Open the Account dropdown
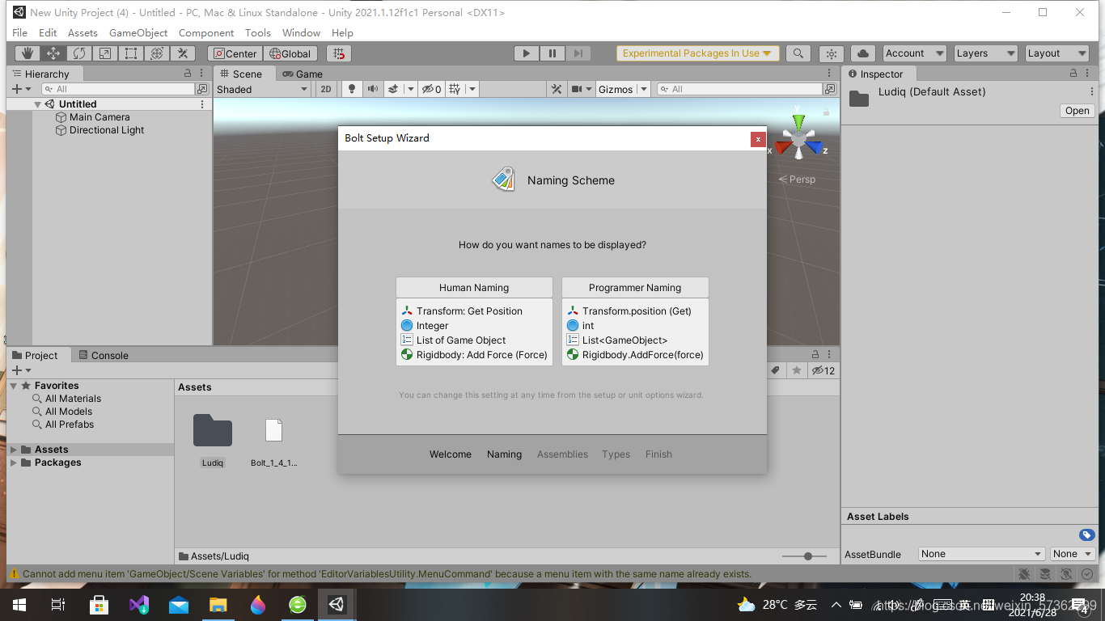The height and width of the screenshot is (621, 1105). coord(914,53)
